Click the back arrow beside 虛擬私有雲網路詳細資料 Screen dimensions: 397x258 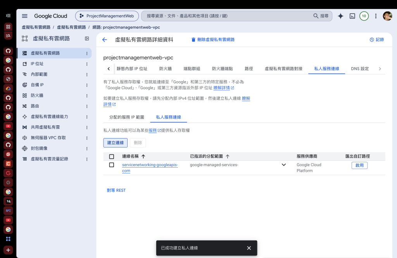pos(105,40)
